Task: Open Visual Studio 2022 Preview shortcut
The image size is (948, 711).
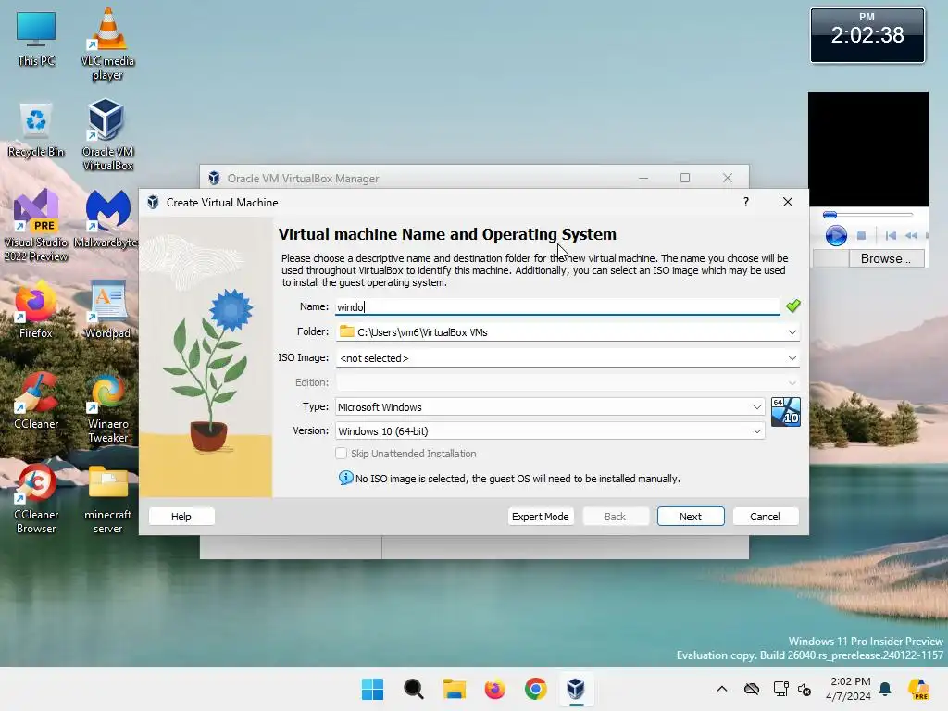Action: (x=36, y=225)
